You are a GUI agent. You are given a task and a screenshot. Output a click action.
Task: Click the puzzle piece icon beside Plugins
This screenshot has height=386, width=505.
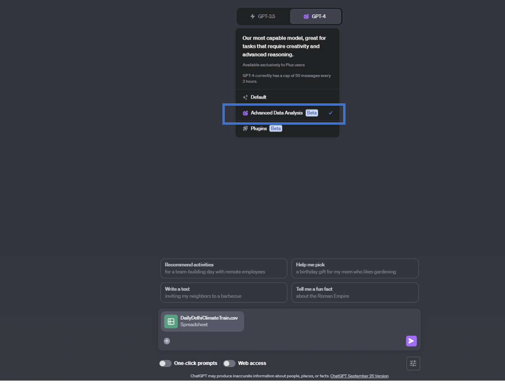(245, 128)
